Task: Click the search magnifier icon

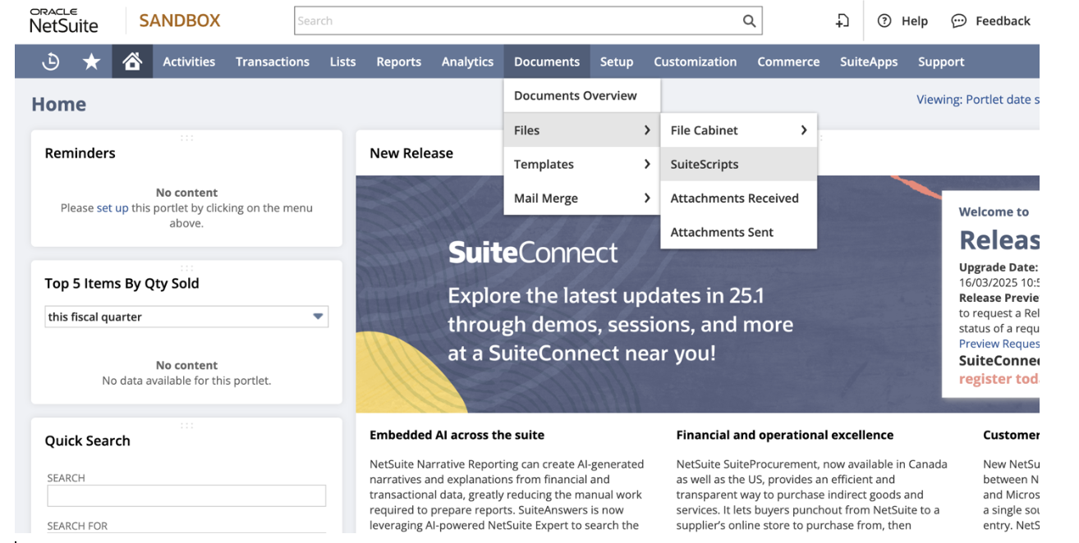Action: coord(749,21)
